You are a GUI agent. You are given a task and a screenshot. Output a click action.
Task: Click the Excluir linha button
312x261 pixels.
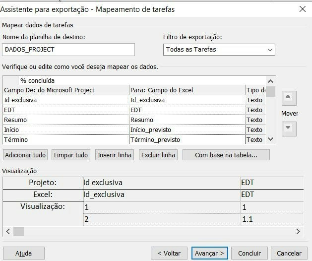(x=158, y=155)
